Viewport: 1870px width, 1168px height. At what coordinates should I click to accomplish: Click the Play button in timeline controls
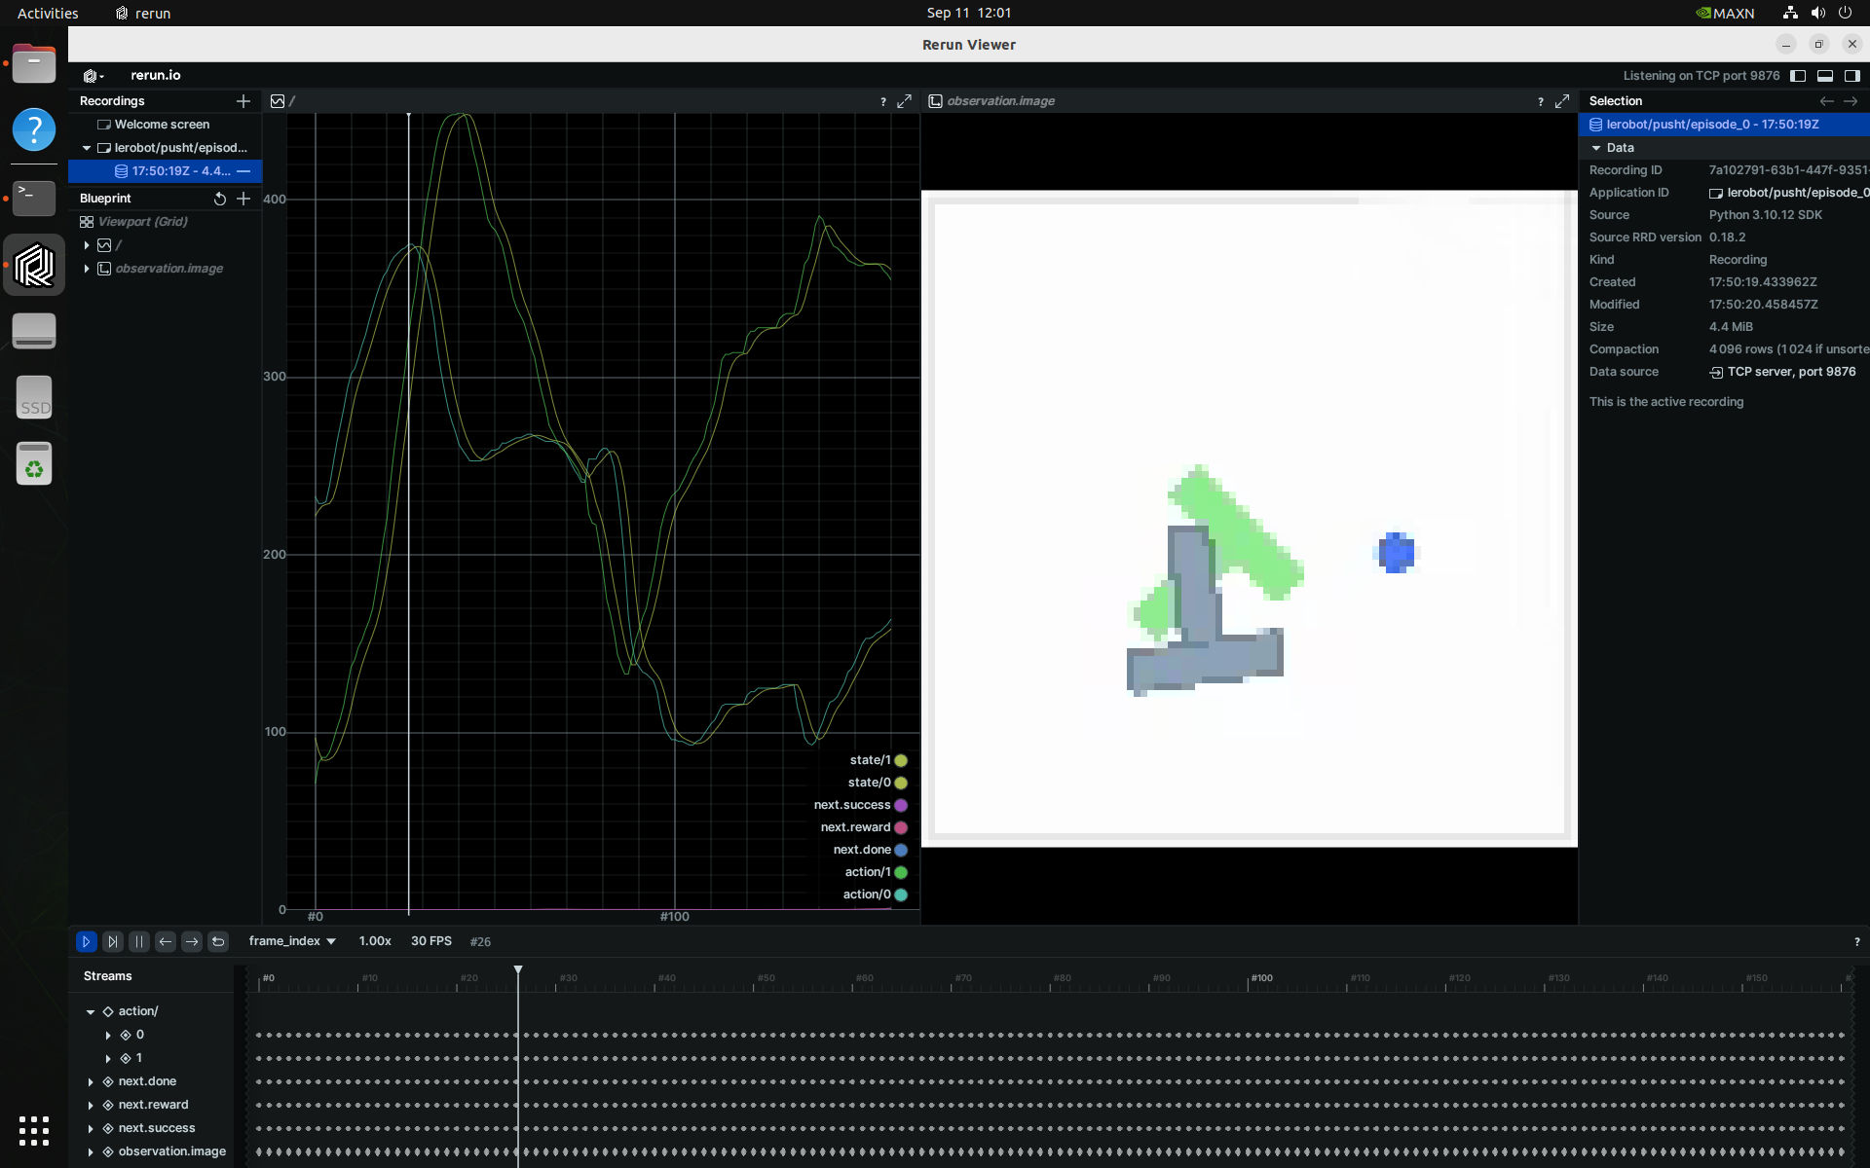coord(86,941)
